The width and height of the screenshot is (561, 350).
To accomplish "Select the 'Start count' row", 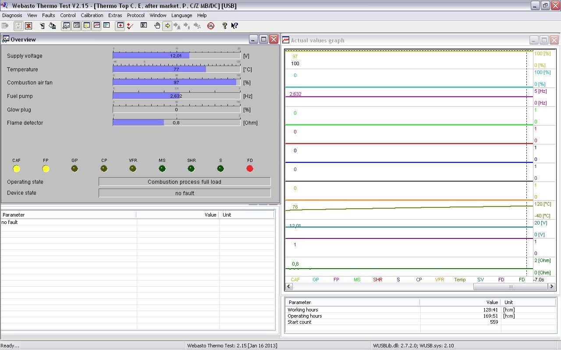I will [x=420, y=322].
